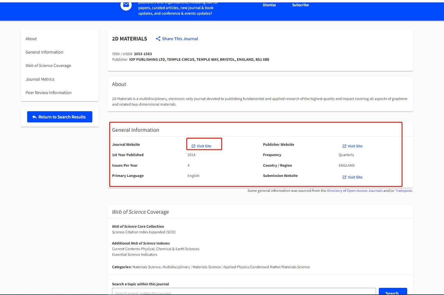Navigate to Journal Metrics section
The height and width of the screenshot is (295, 444).
tap(40, 79)
